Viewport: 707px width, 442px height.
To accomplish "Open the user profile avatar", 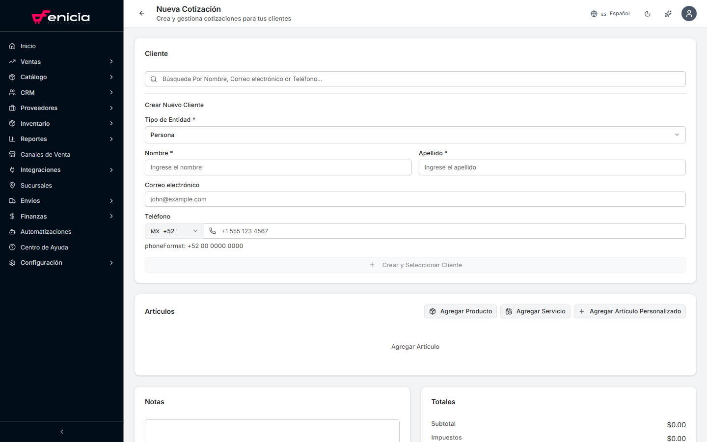I will [x=689, y=14].
